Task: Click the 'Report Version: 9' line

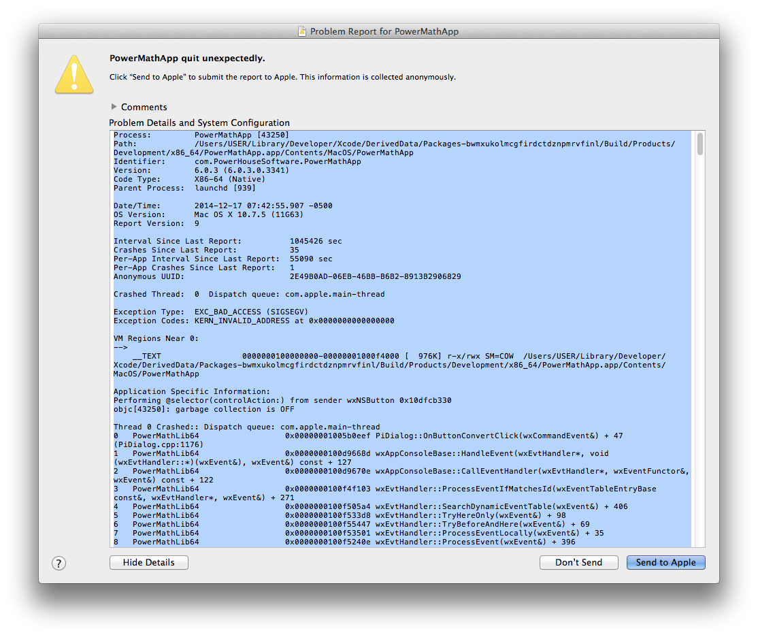Action: pos(156,223)
